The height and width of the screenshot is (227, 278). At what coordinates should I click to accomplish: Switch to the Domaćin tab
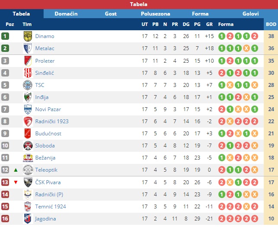pyautogui.click(x=66, y=14)
